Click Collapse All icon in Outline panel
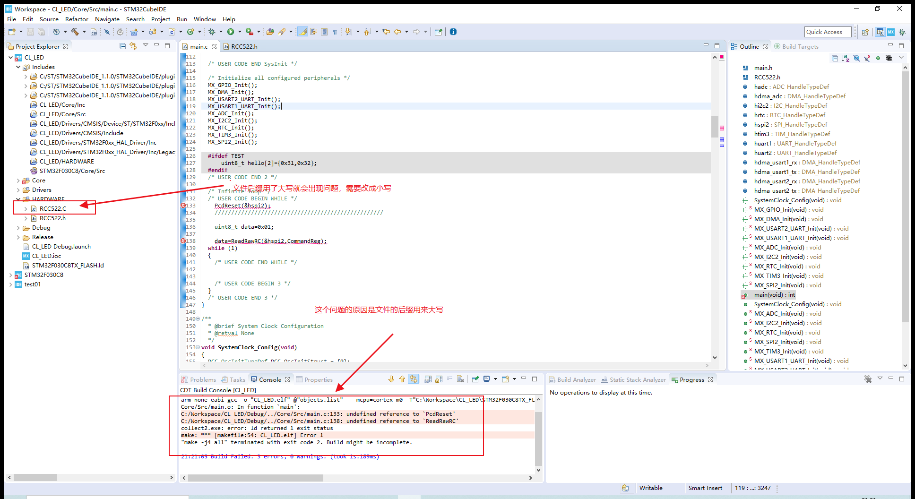 tap(835, 58)
